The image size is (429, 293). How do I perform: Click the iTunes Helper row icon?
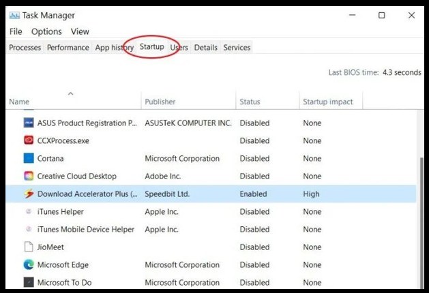(29, 211)
